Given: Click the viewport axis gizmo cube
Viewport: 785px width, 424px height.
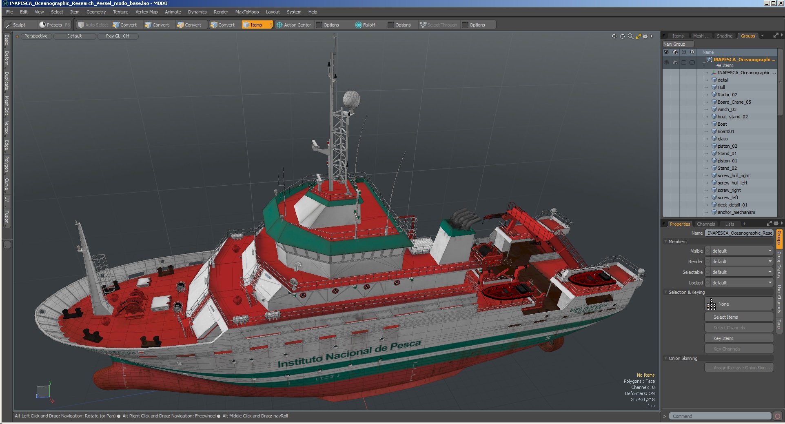Looking at the screenshot, I should (43, 392).
